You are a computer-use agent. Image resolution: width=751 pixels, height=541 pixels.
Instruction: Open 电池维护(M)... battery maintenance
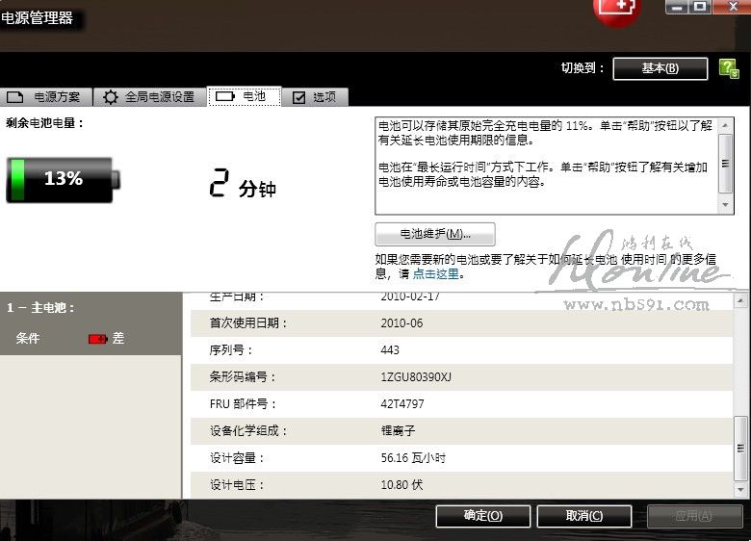434,234
